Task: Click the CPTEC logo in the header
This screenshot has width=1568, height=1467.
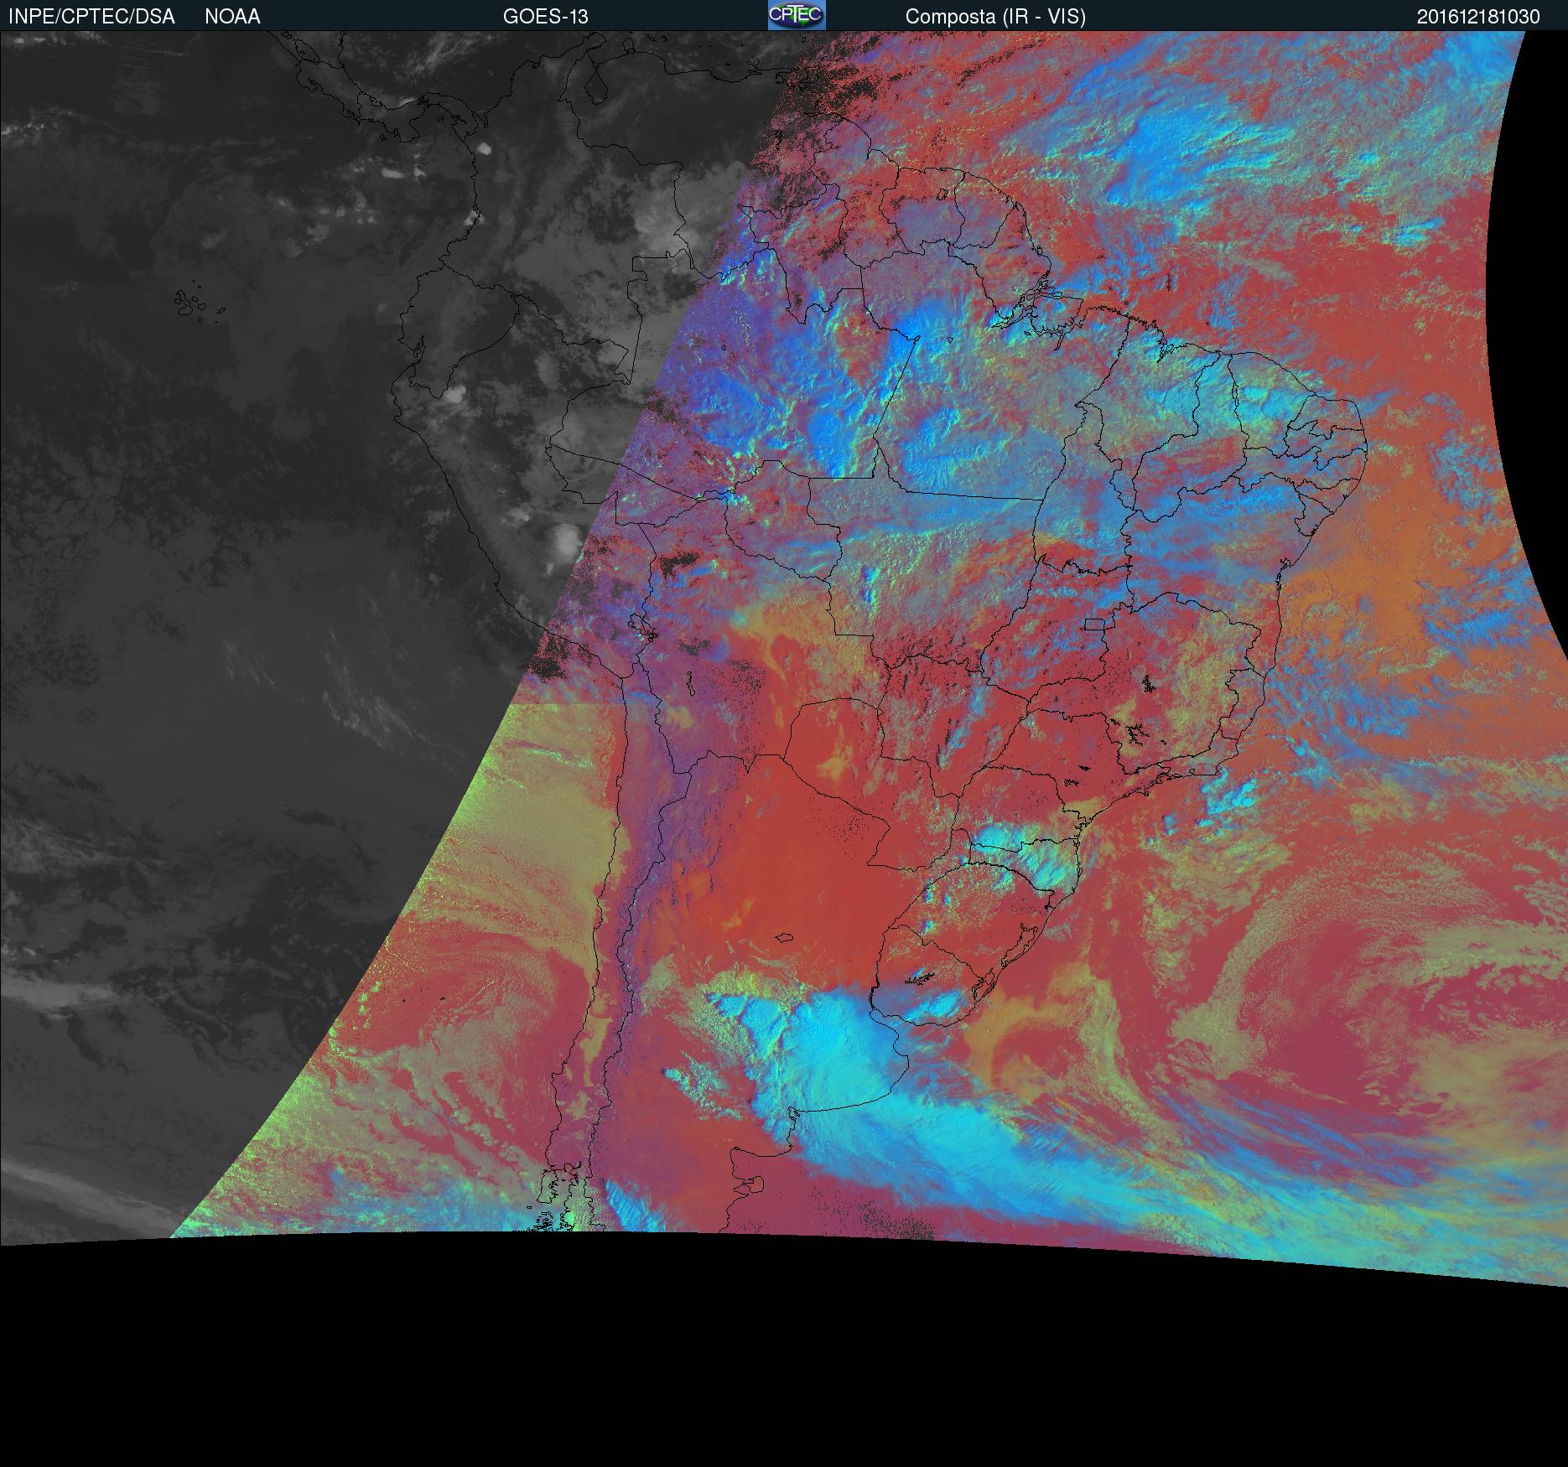Action: pyautogui.click(x=796, y=15)
